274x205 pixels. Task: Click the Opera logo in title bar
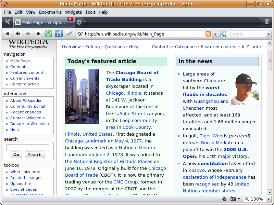tap(5, 4)
